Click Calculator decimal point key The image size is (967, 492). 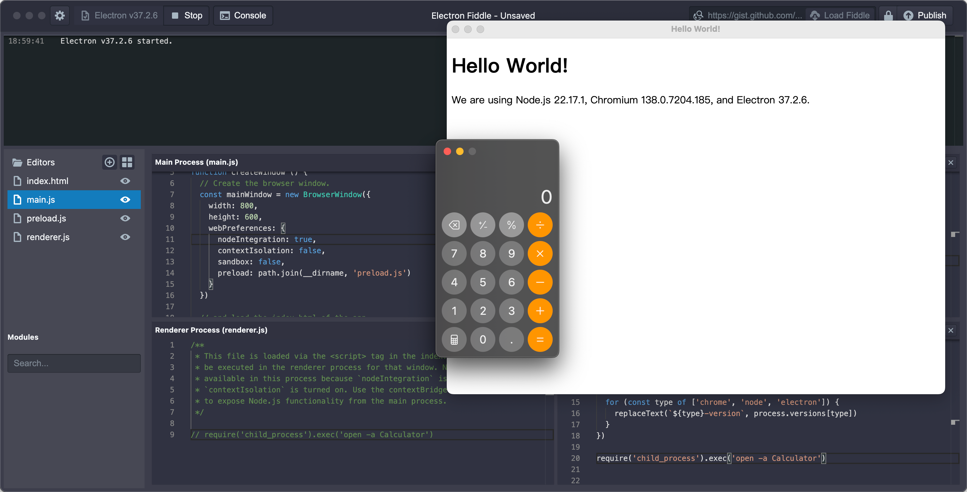pyautogui.click(x=511, y=339)
